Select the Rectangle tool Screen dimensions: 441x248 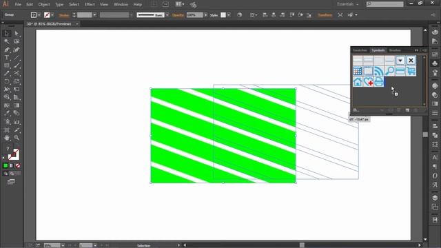coord(7,65)
